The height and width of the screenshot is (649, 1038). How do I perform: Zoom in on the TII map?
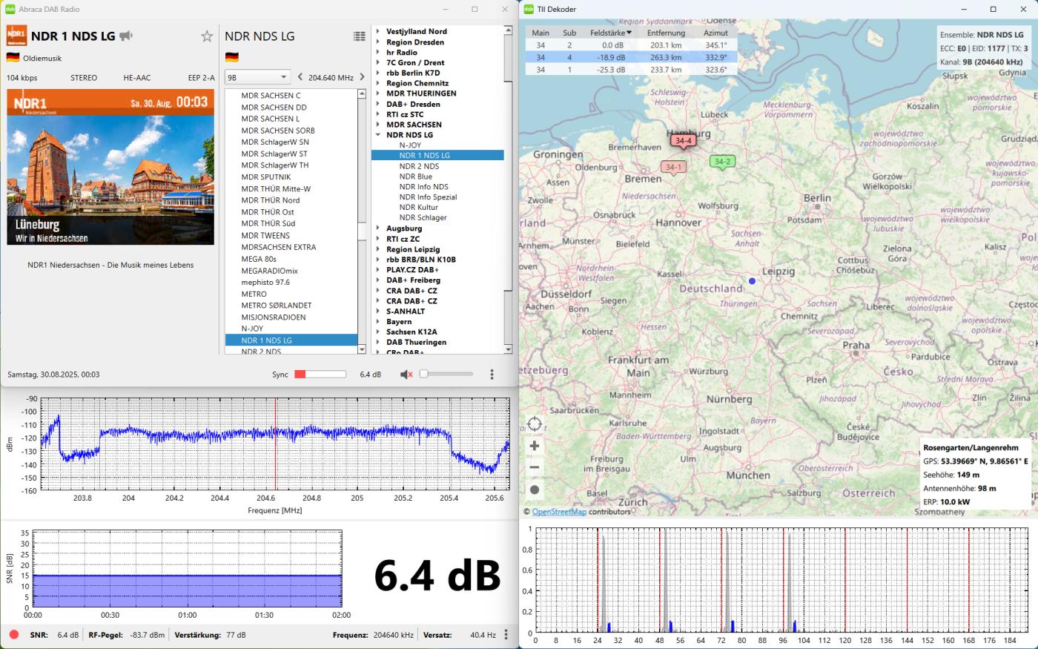click(x=535, y=446)
